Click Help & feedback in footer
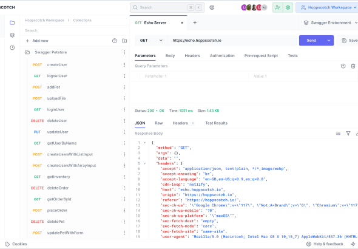 [325, 244]
